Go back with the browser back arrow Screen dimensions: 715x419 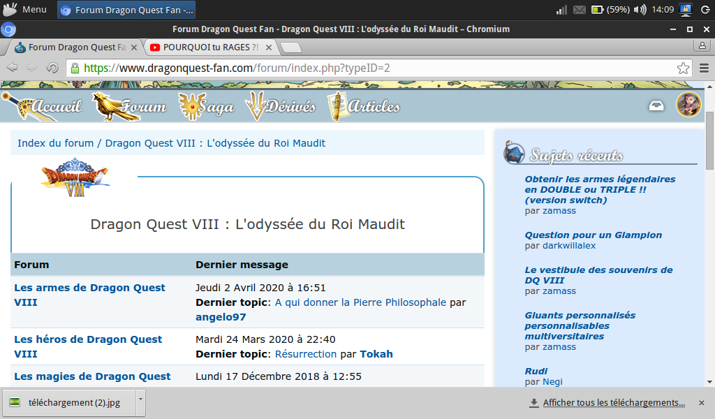[13, 68]
